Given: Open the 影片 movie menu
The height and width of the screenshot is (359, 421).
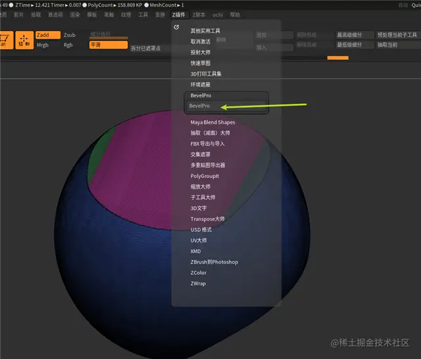Looking at the screenshot, I should 18,14.
